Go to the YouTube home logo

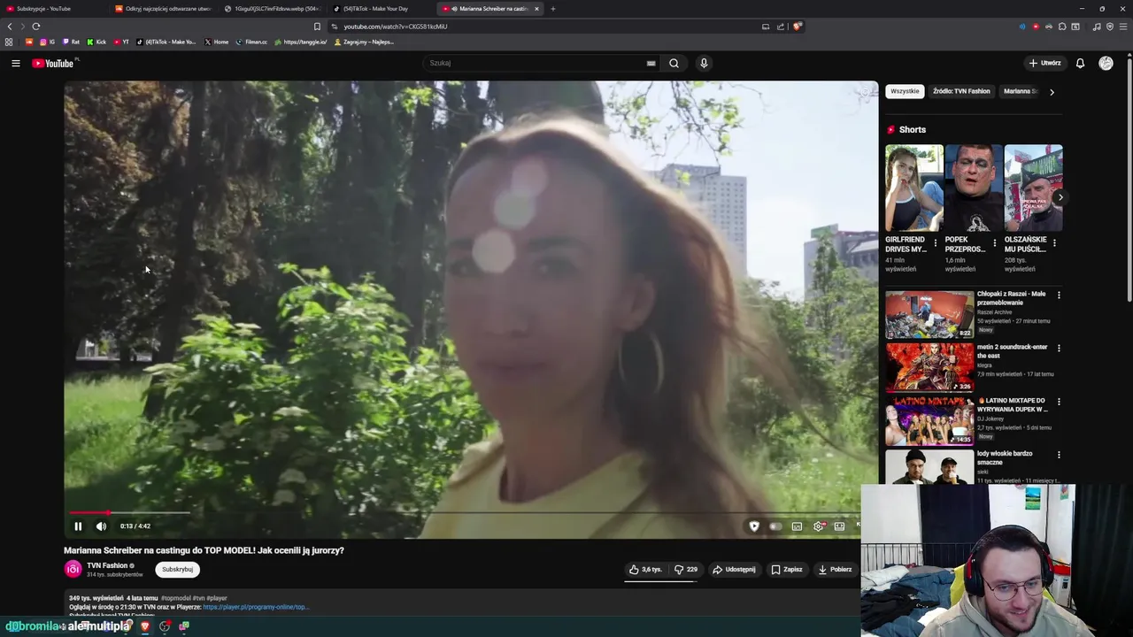[54, 63]
